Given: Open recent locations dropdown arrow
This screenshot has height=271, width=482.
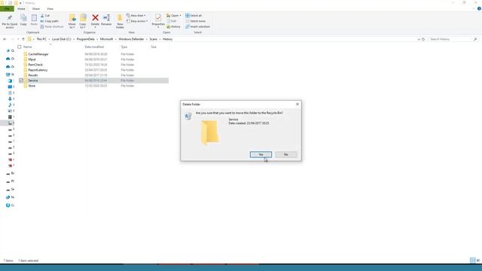Looking at the screenshot, I should (18, 39).
